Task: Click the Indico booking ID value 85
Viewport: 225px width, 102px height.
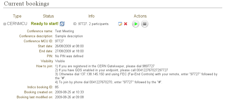Action: click(x=57, y=87)
